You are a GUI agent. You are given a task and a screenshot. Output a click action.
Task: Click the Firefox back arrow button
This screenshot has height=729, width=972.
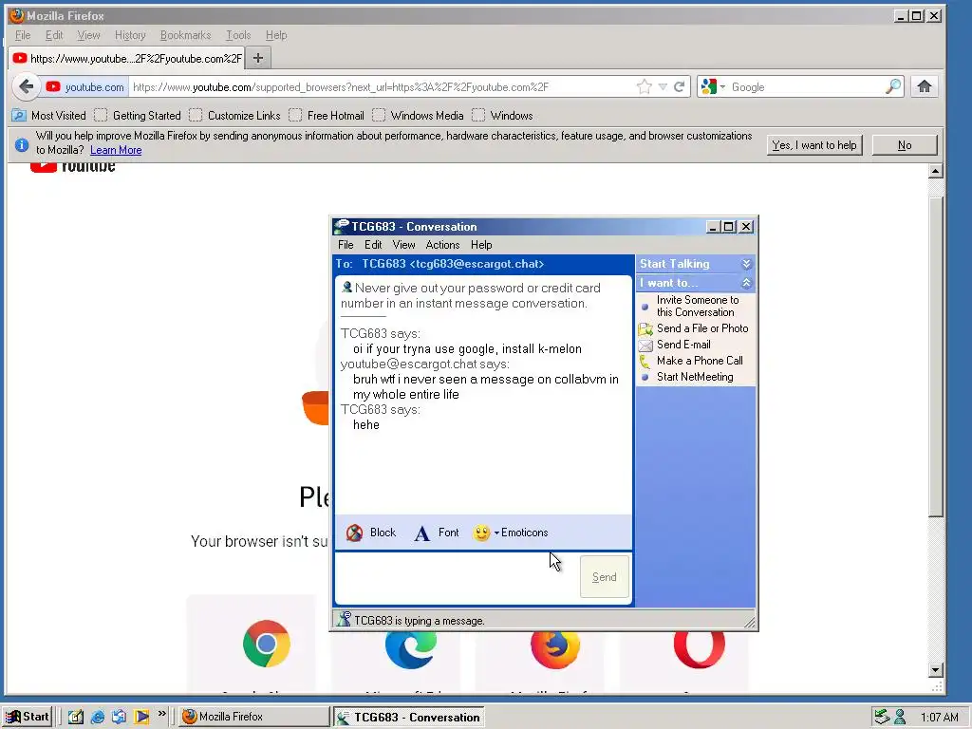26,86
